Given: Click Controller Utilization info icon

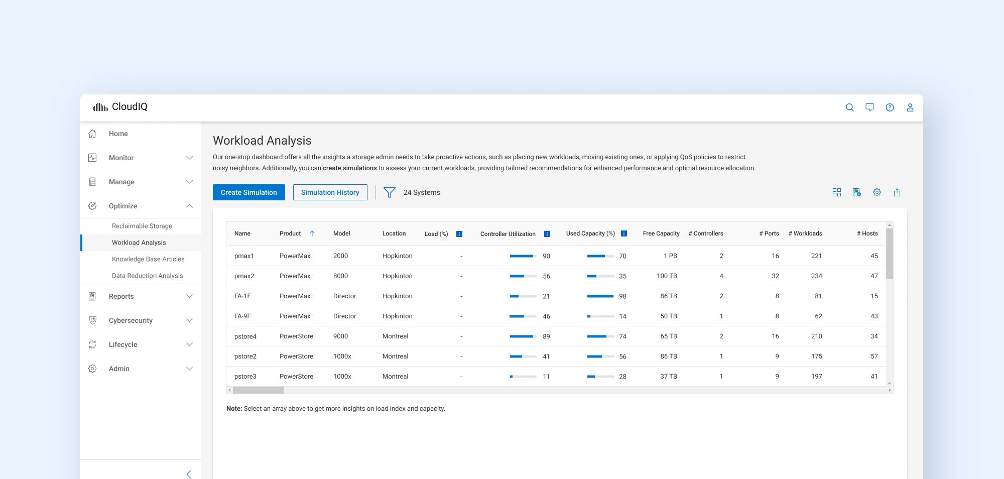Looking at the screenshot, I should point(547,234).
